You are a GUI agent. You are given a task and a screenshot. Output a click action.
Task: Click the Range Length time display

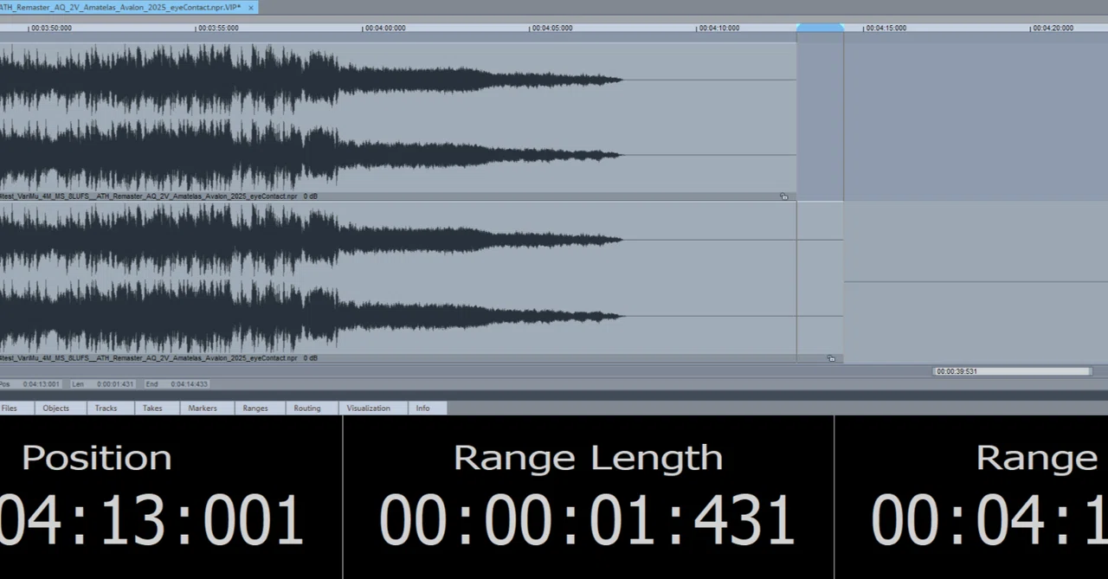588,496
